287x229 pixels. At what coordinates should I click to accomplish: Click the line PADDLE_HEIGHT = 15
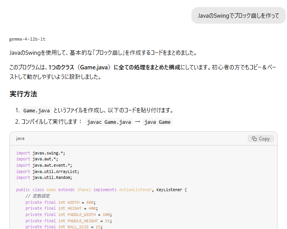coord(69,221)
